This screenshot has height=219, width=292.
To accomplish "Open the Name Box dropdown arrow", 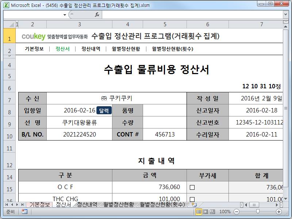I will [x=65, y=15].
